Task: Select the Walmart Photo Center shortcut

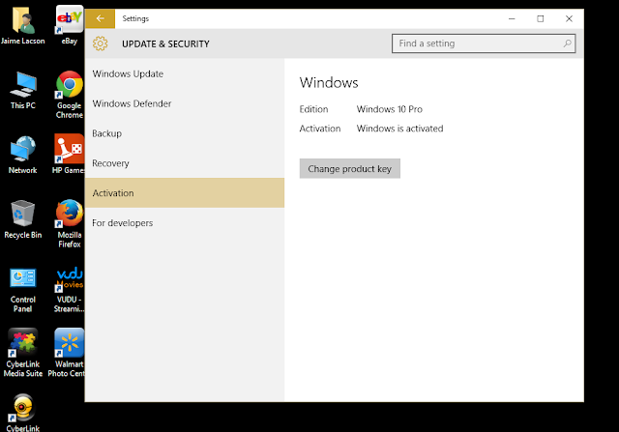Action: 67,353
